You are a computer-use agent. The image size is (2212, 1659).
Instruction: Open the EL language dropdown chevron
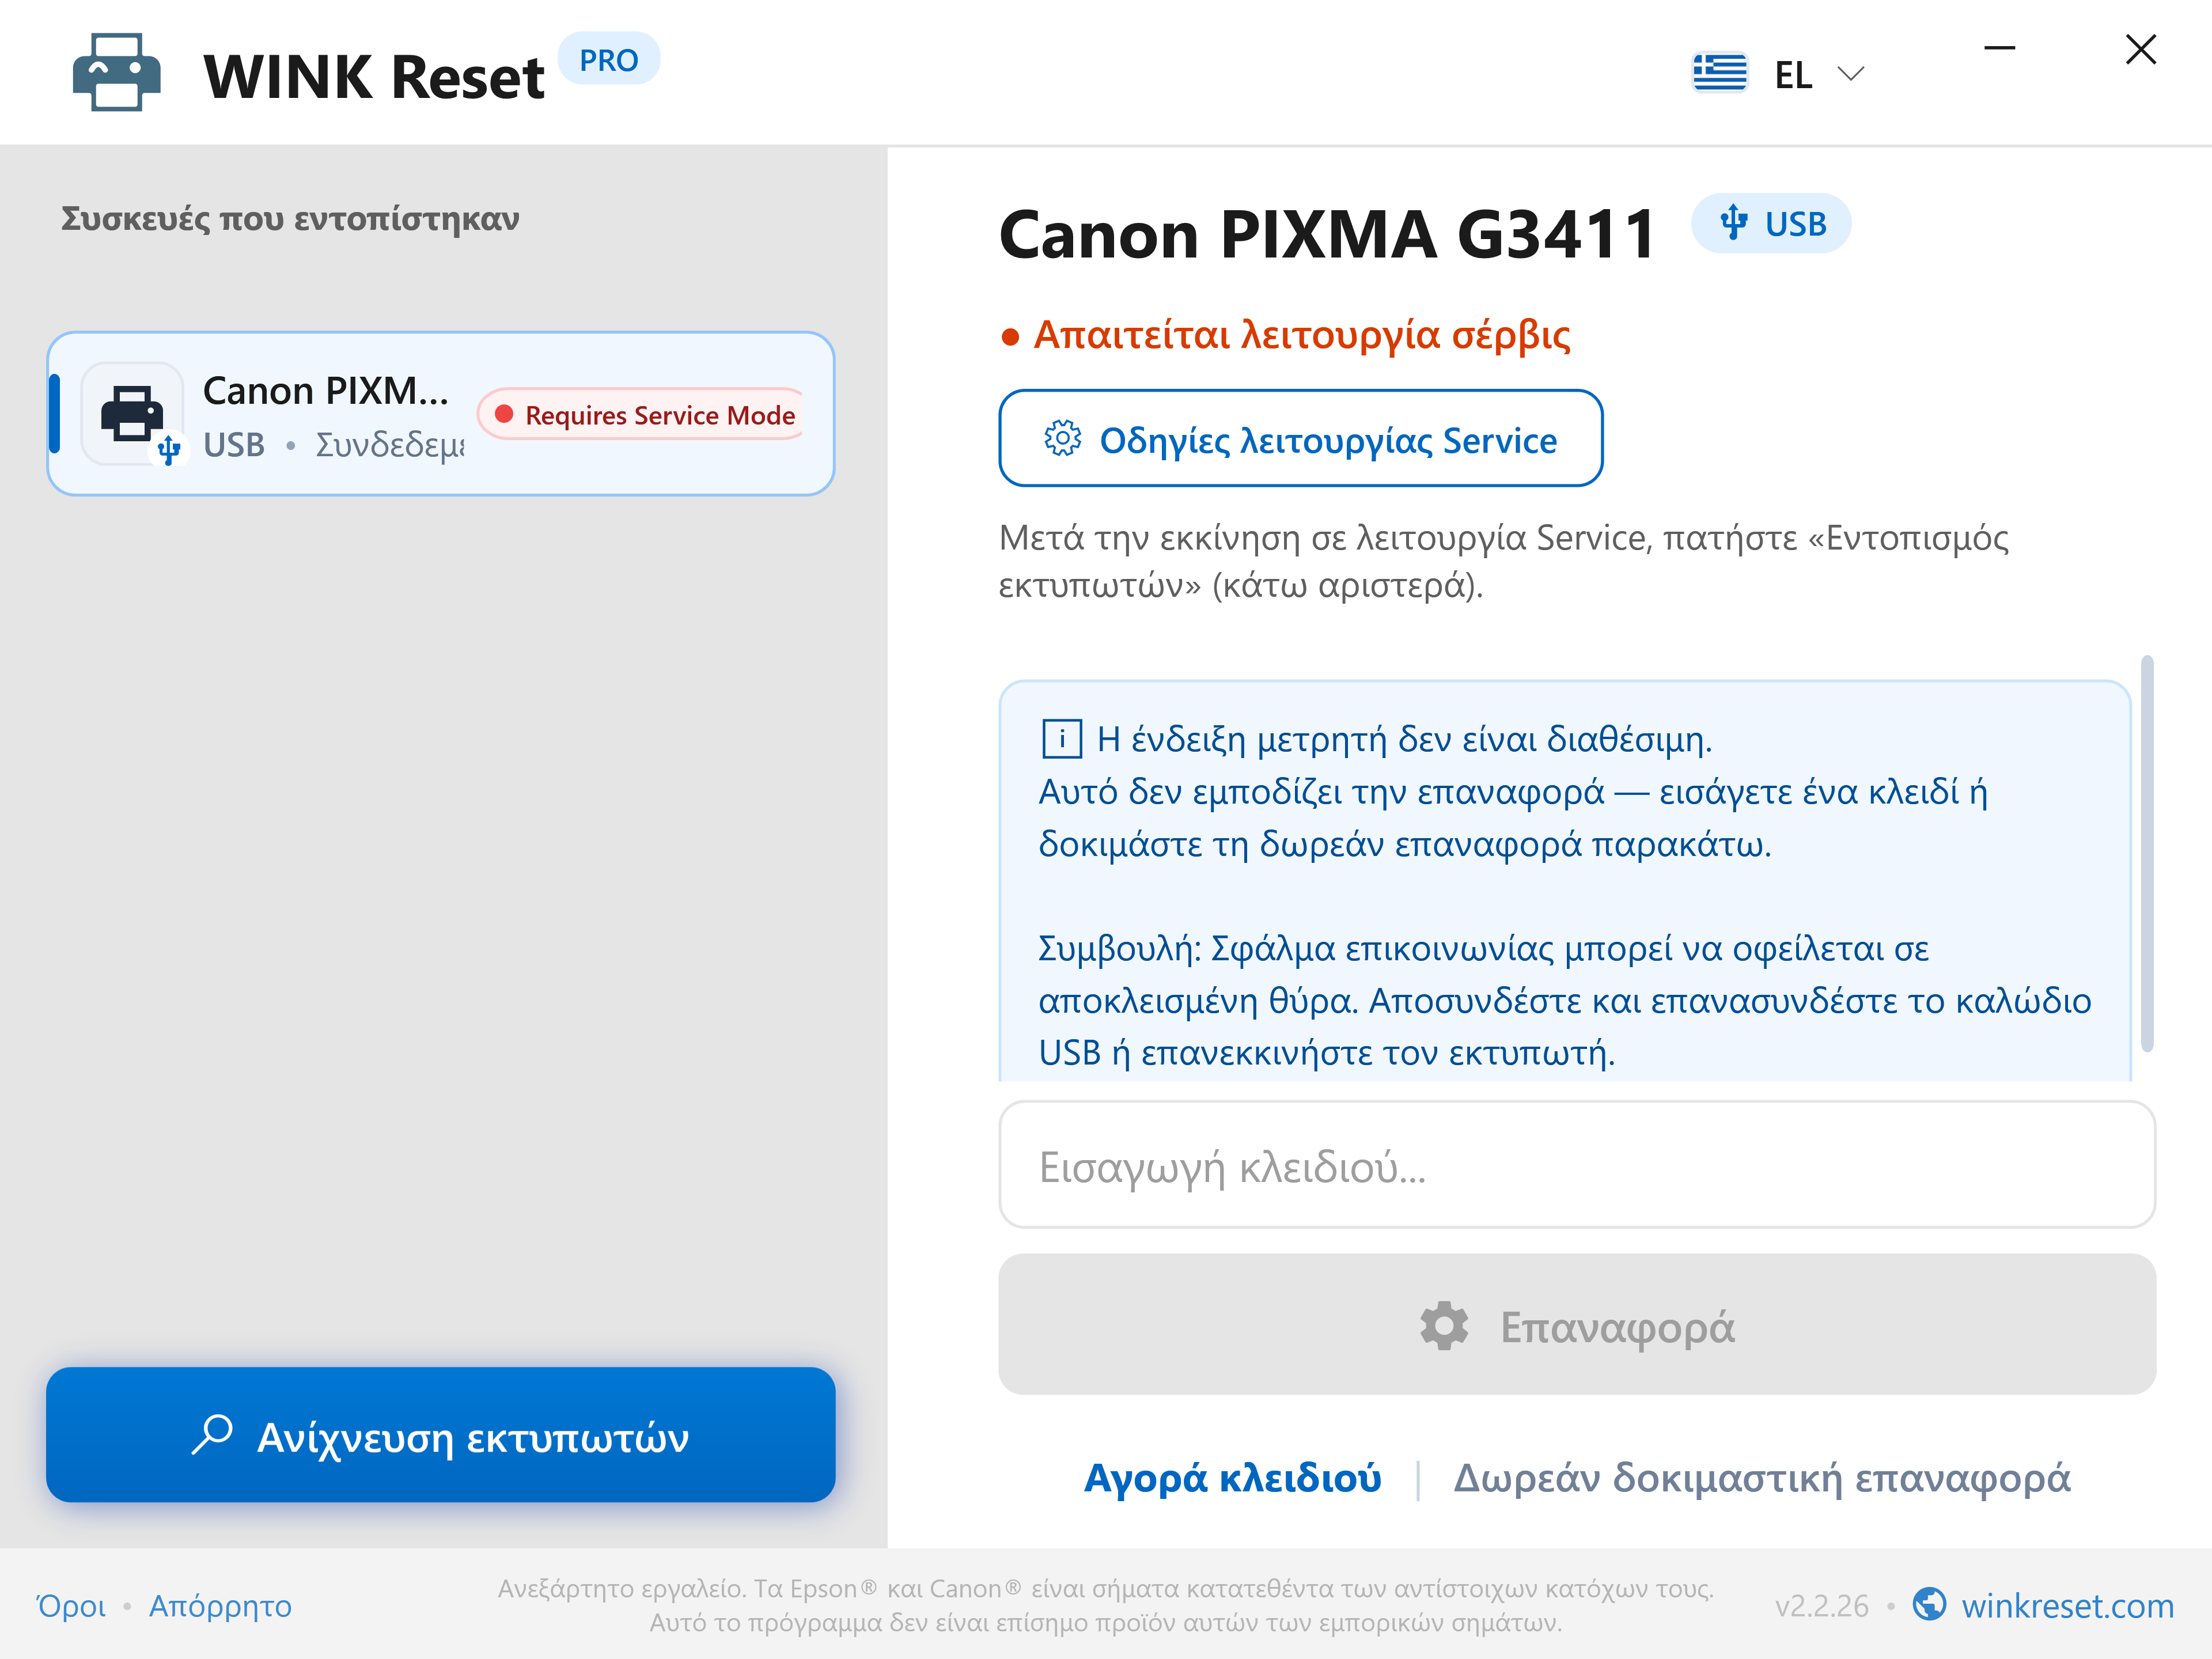pyautogui.click(x=1851, y=74)
